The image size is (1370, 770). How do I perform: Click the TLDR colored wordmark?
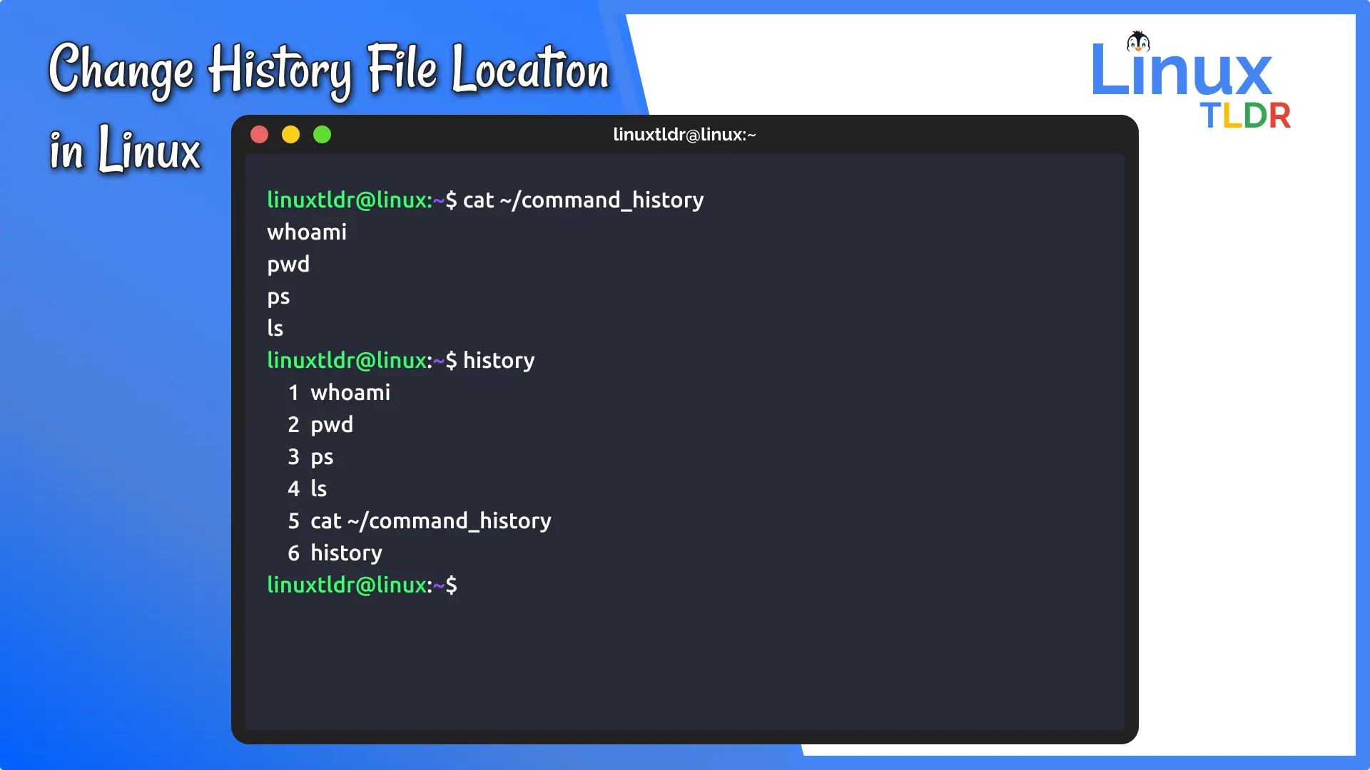tap(1244, 116)
